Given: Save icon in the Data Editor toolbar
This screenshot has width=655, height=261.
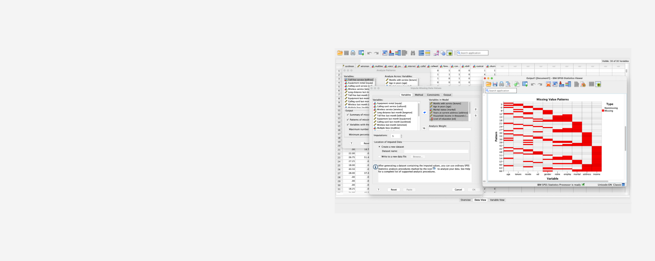Looking at the screenshot, I should (x=347, y=53).
